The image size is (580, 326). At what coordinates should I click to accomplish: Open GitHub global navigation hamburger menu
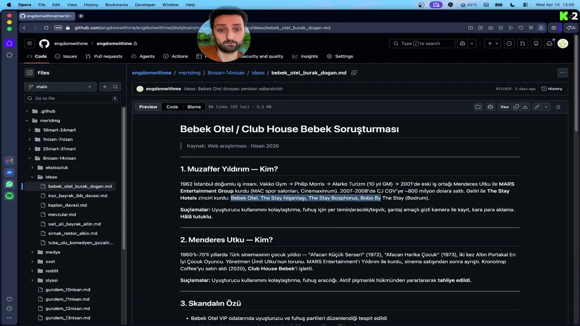tap(29, 43)
